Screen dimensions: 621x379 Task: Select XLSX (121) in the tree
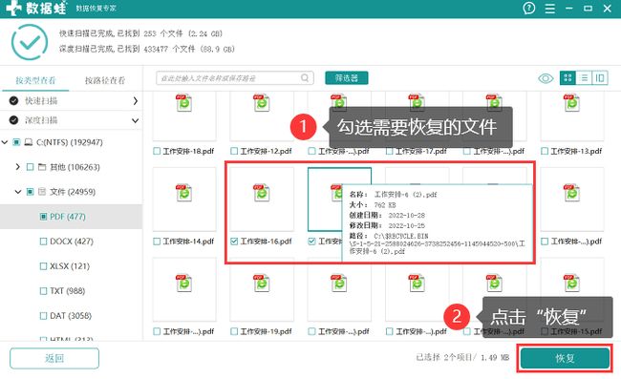(70, 266)
